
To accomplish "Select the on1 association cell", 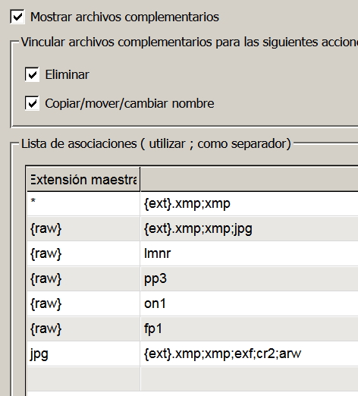I will click(249, 303).
